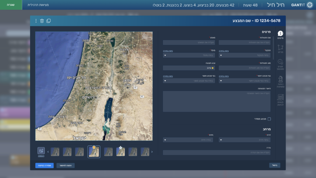The width and height of the screenshot is (316, 178).
Task: Select the first map thumbnail after left chevron
Action: 55,152
